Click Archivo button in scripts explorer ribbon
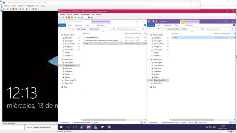Image resolution: width=237 pixels, height=133 pixels. [151, 25]
